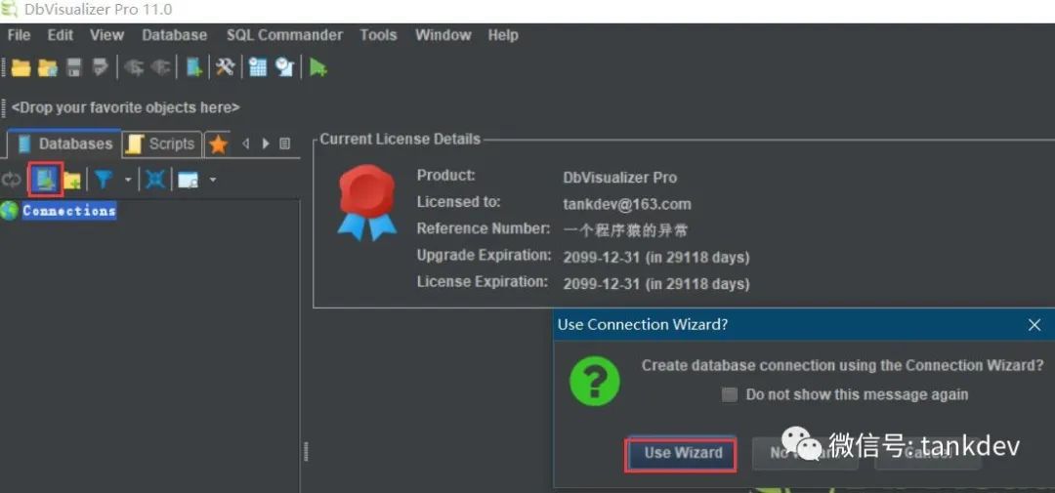Click the Create Database Connection icon in main toolbar
This screenshot has height=493, width=1055.
pos(193,67)
